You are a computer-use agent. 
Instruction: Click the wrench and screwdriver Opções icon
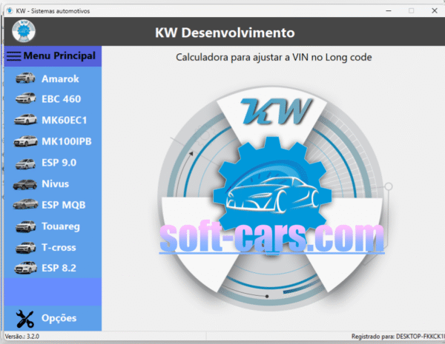[25, 319]
